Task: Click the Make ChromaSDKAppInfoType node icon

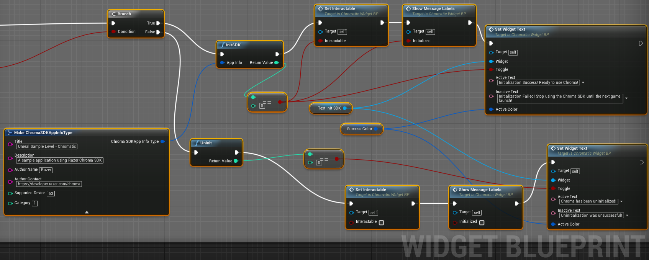Action: (10, 132)
